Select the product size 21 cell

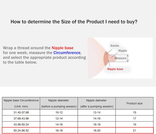click(134, 130)
